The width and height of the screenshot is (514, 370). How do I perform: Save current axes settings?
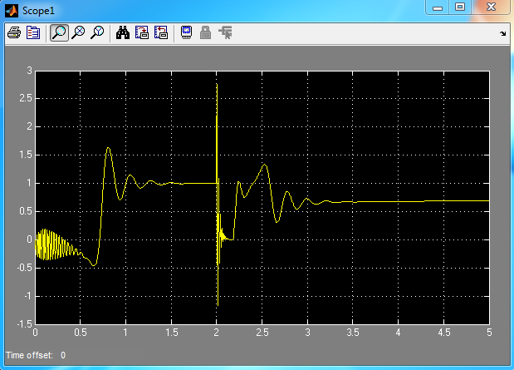tap(142, 33)
